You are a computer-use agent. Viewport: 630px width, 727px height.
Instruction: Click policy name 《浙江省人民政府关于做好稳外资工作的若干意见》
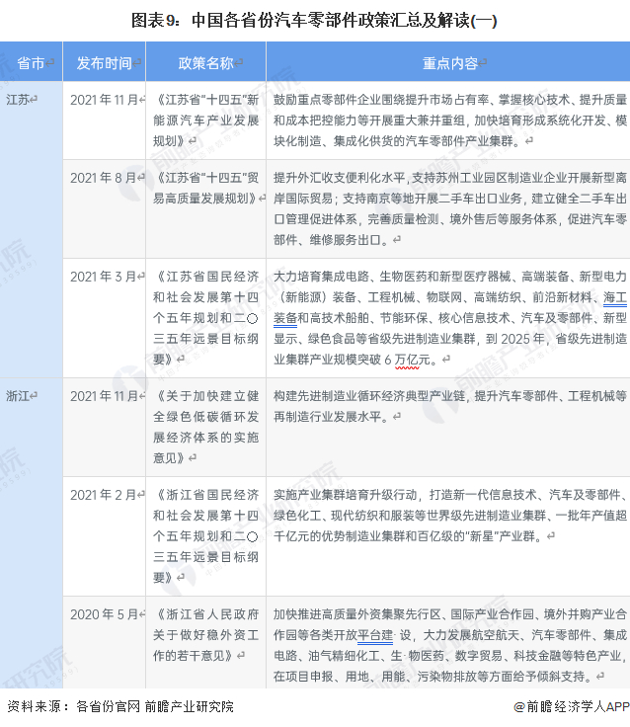(205, 635)
